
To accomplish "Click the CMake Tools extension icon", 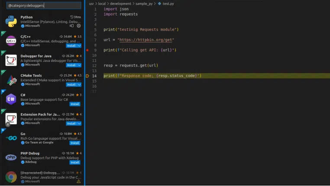I will (11, 80).
